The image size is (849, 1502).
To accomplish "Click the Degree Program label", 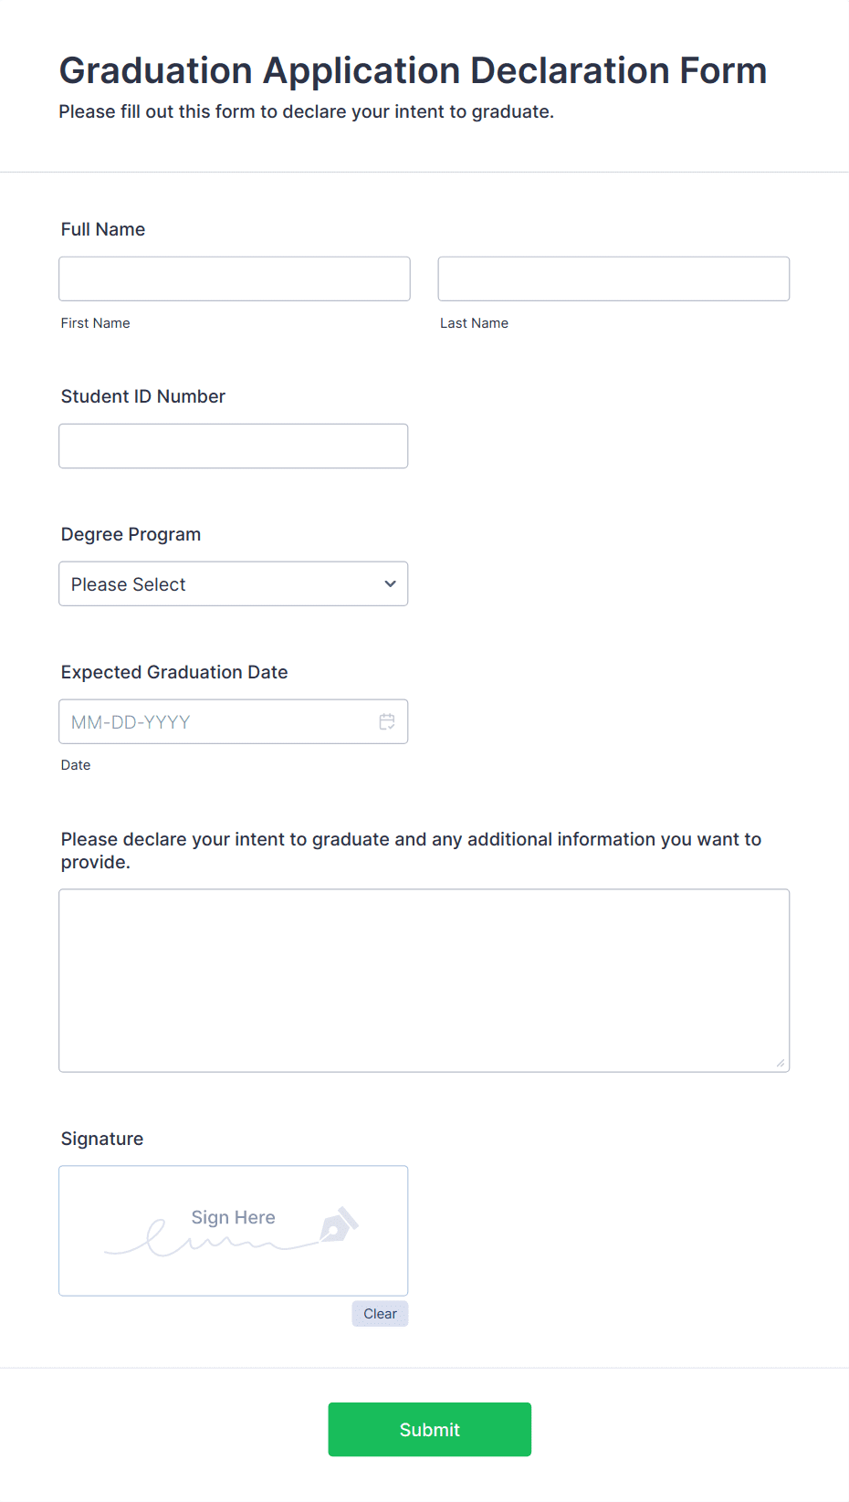I will 131,534.
